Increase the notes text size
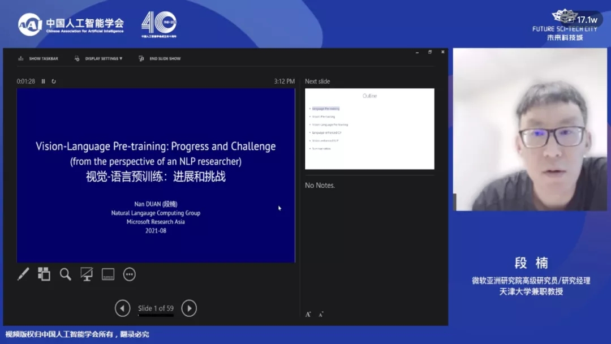Screen dimensions: 611x344 308,314
